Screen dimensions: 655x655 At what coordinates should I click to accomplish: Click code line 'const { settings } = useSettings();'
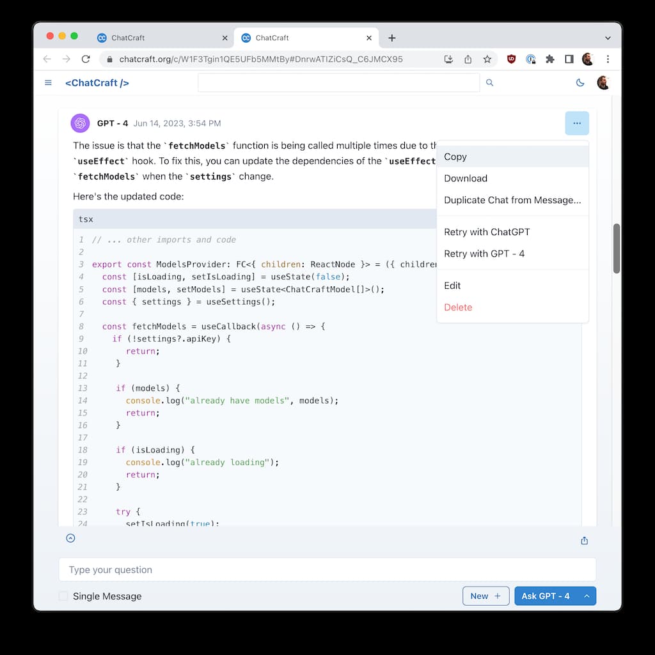tap(189, 302)
